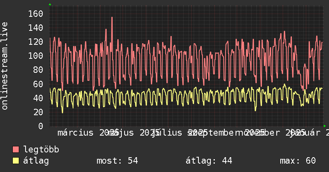The height and width of the screenshot is (172, 329).
Task: Click the highest red peak near 155
Action: (112, 18)
